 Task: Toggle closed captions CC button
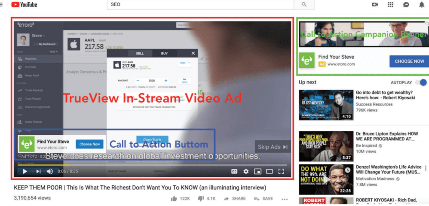pos(234,171)
